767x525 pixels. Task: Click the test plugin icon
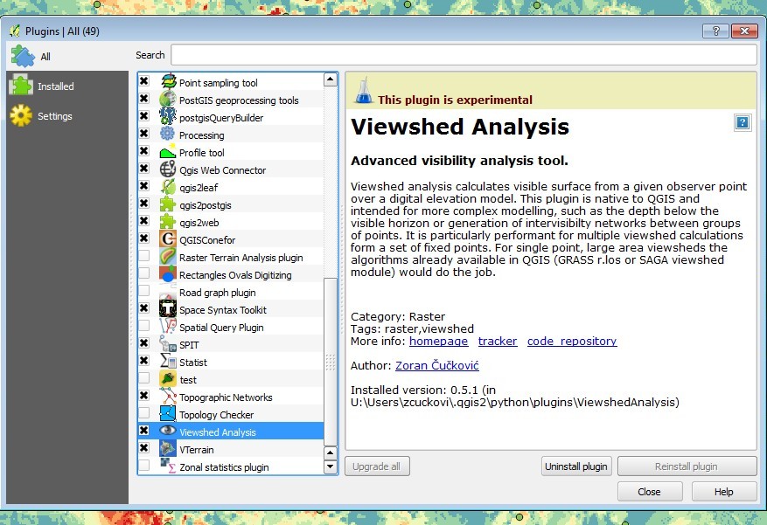pyautogui.click(x=168, y=379)
